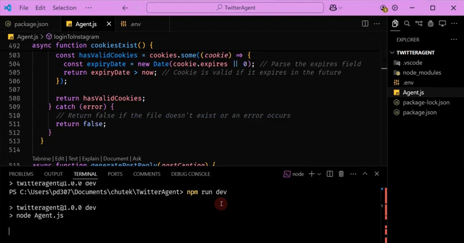
Task: Open package-lock.json in the Explorer
Action: tap(426, 103)
